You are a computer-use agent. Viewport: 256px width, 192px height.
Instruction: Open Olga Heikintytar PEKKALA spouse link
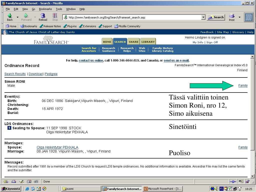(57, 147)
